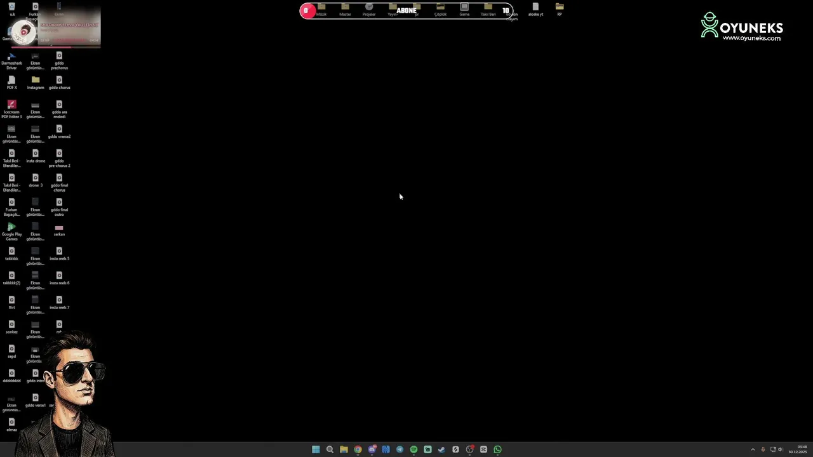Select the insta reels 7 file

[x=59, y=303]
